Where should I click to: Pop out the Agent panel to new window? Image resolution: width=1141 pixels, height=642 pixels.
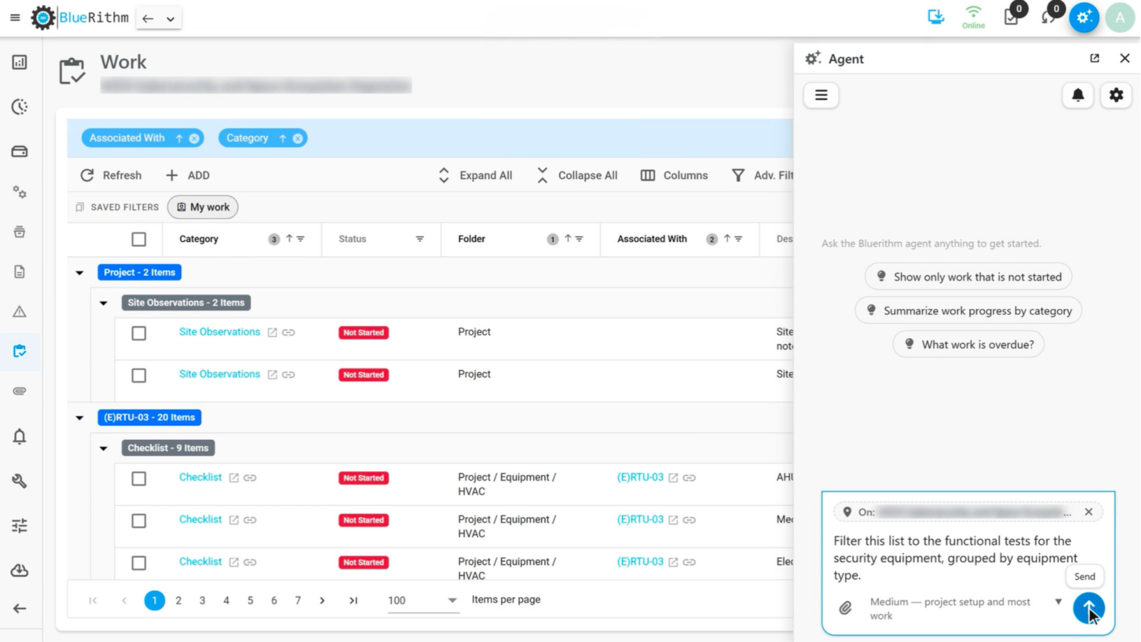point(1095,58)
